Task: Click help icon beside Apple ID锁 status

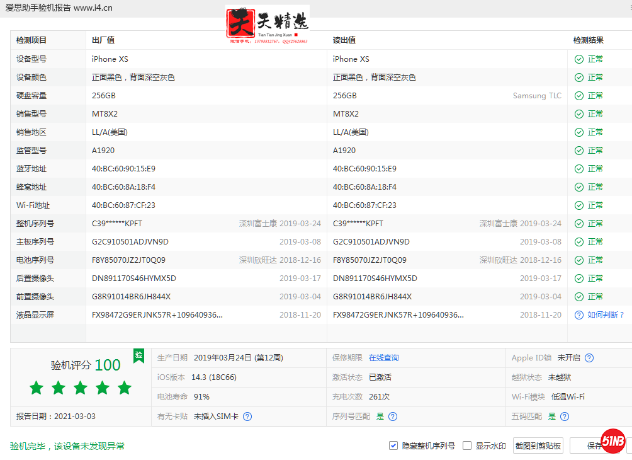Action: coord(589,358)
